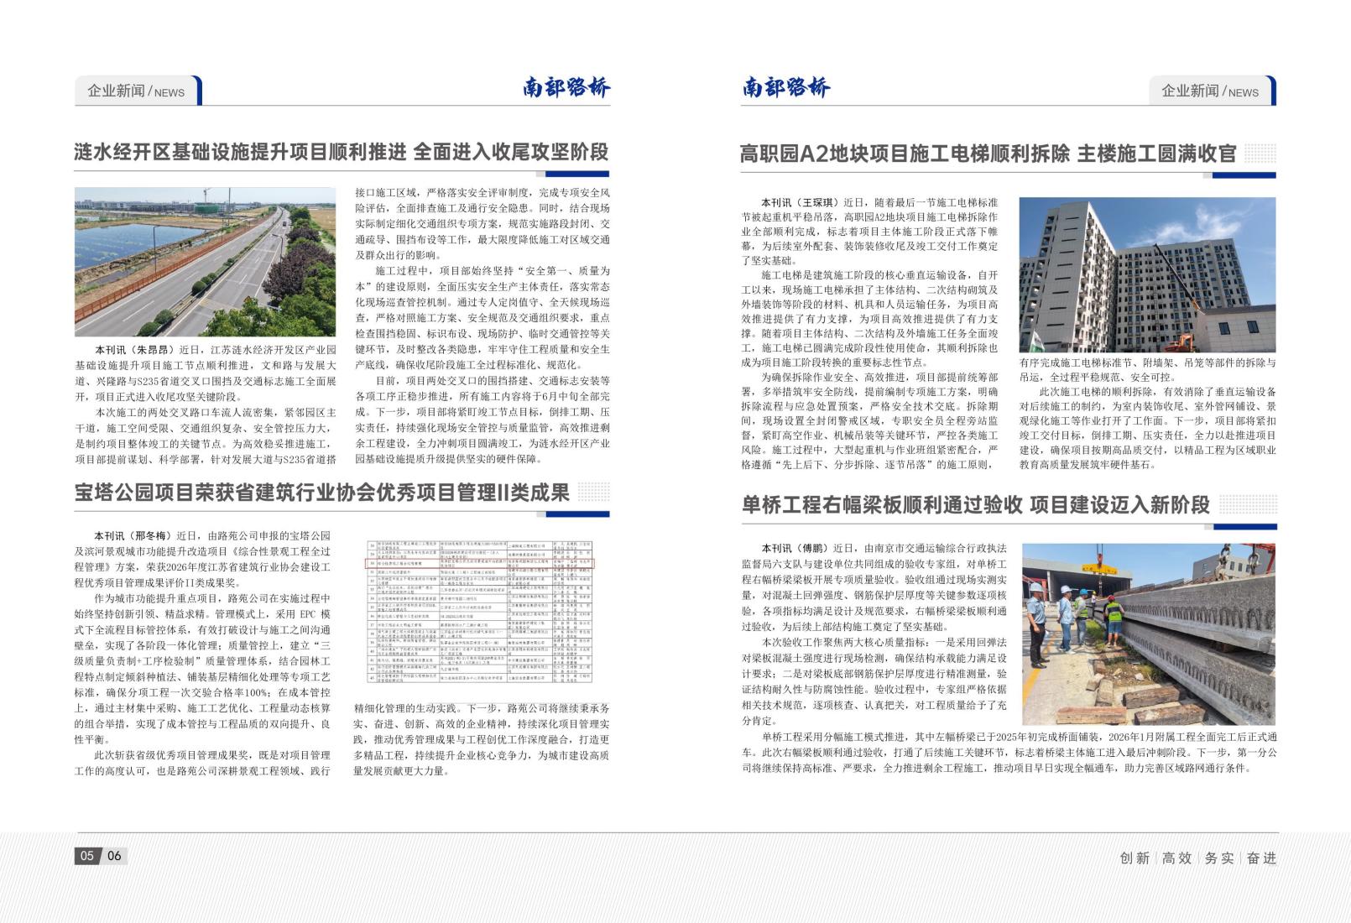Click paragraph starting 作为城市功能提升重点项目
Image resolution: width=1351 pixels, height=923 pixels.
[x=202, y=669]
